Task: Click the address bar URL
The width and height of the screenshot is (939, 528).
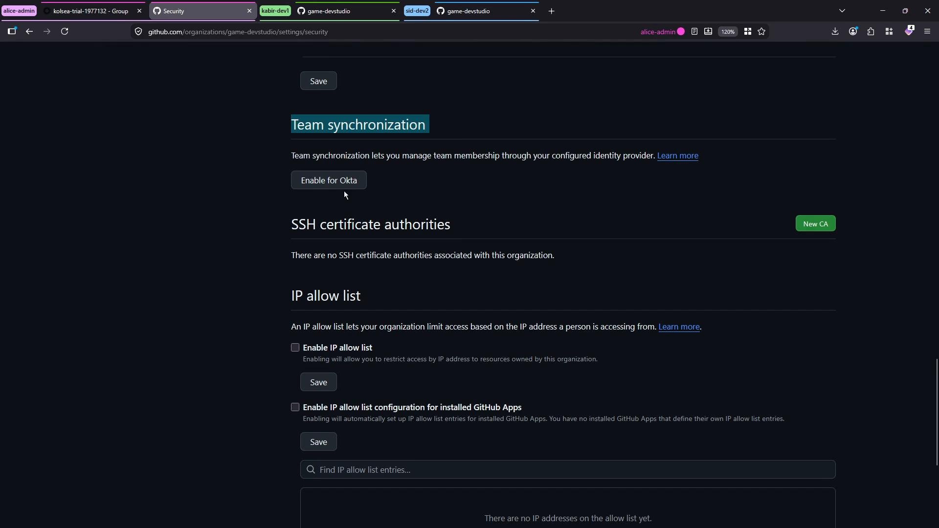Action: (x=238, y=32)
